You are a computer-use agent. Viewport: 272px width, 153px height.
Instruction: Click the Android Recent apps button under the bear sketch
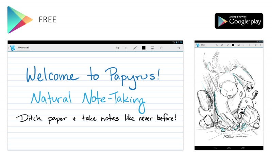pos(243,148)
